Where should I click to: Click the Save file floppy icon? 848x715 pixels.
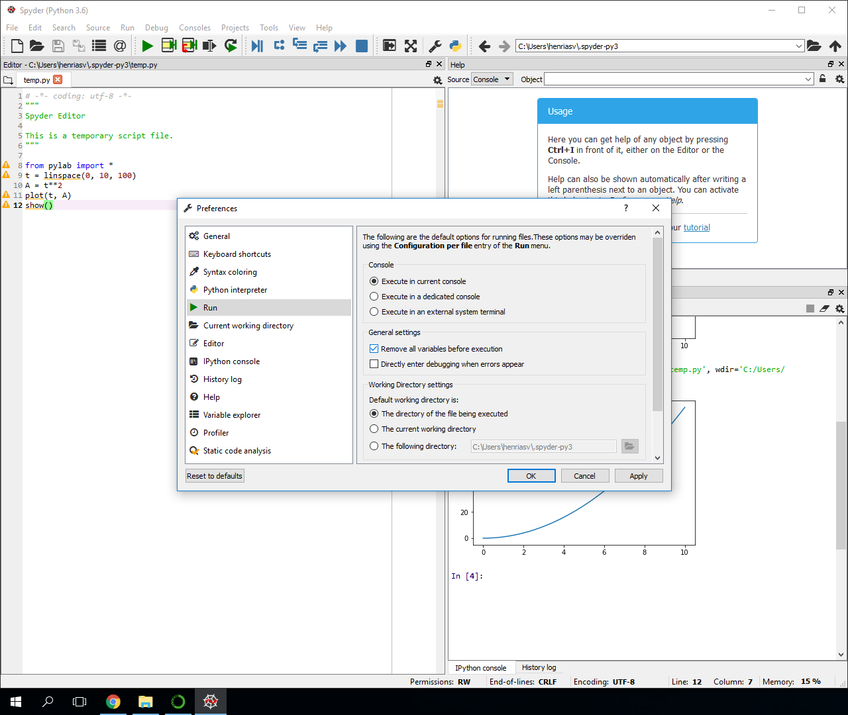(58, 46)
